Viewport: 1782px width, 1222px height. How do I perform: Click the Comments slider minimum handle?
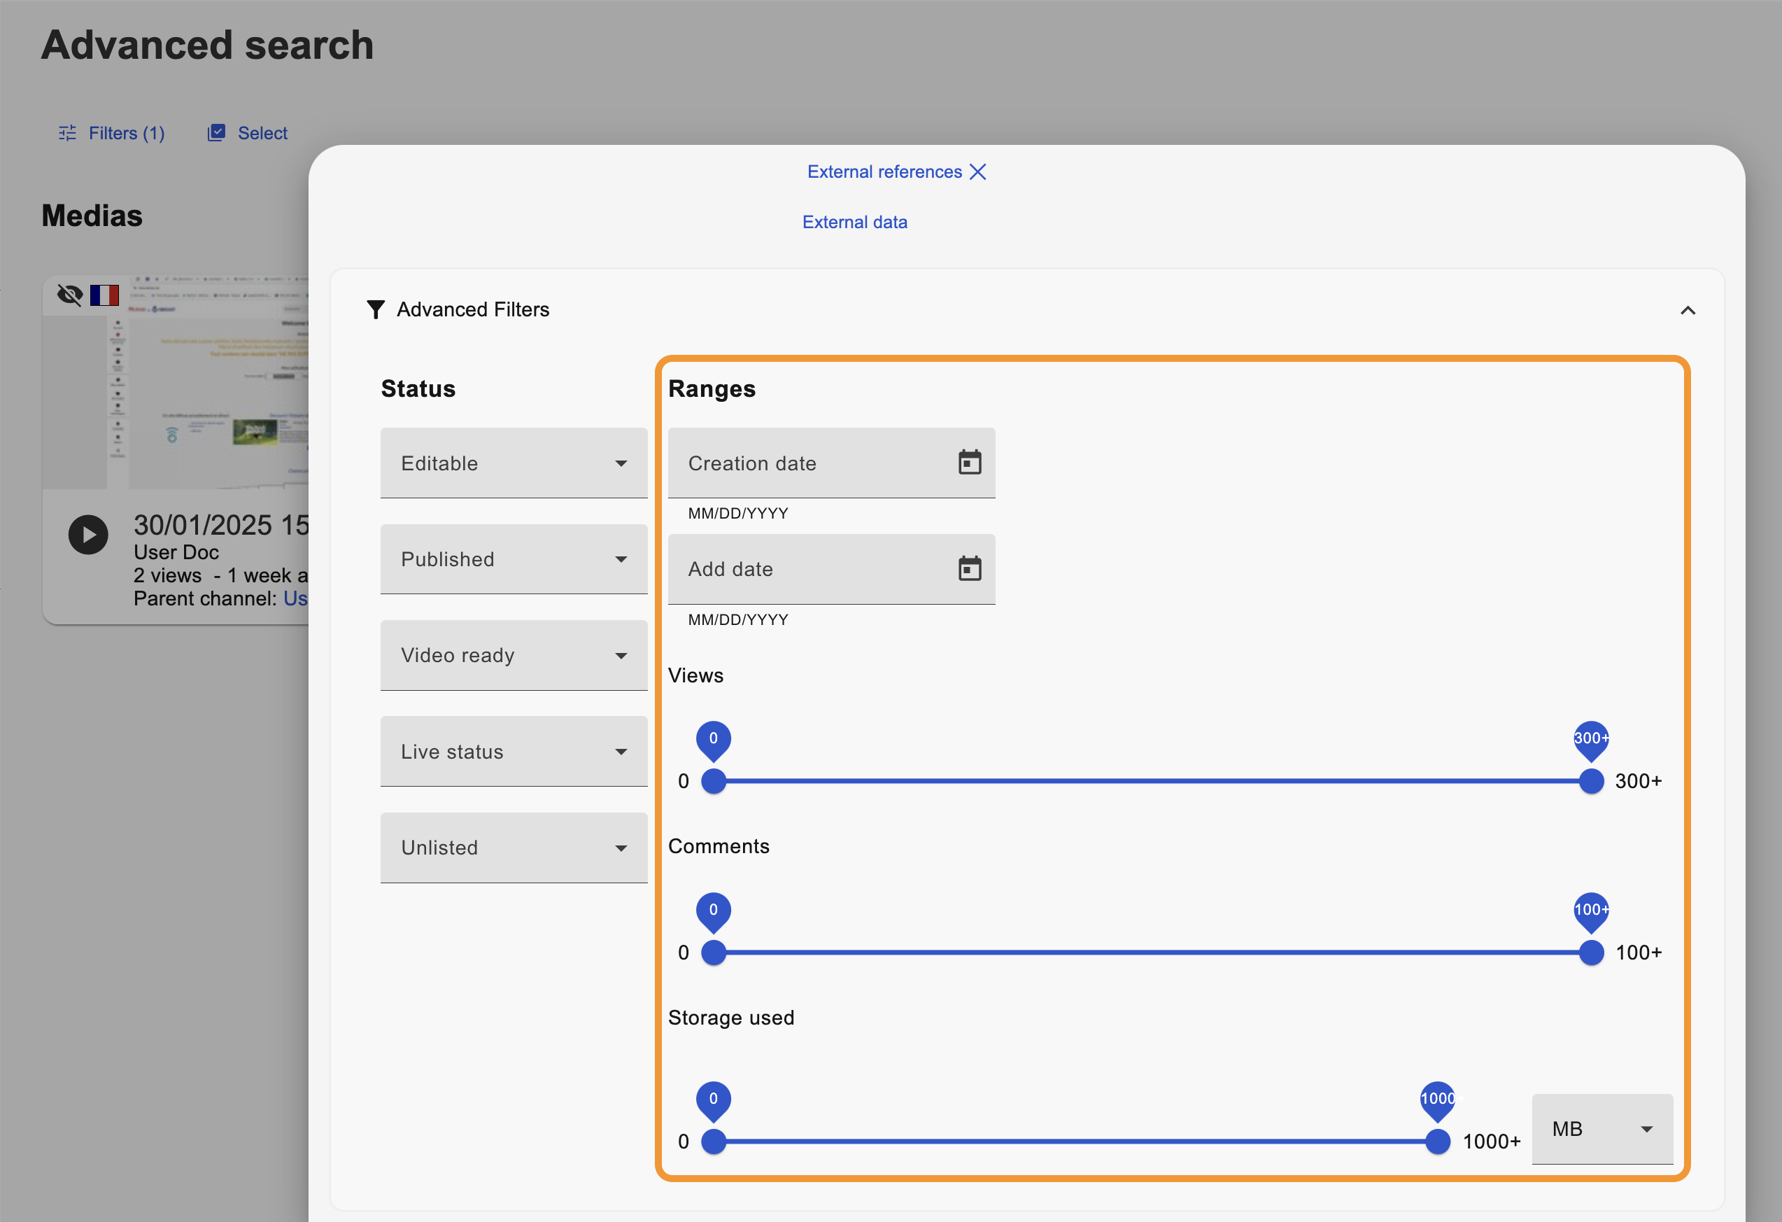click(713, 952)
